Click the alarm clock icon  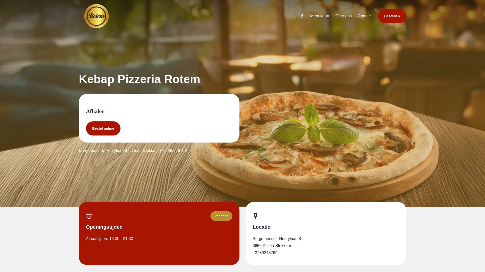pos(89,216)
